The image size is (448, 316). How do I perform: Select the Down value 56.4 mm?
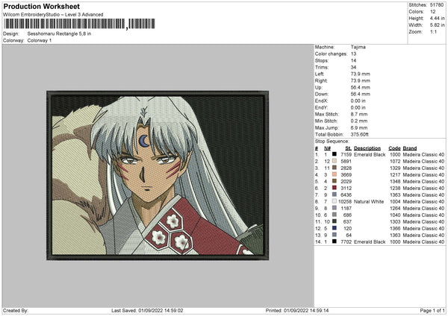[361, 94]
